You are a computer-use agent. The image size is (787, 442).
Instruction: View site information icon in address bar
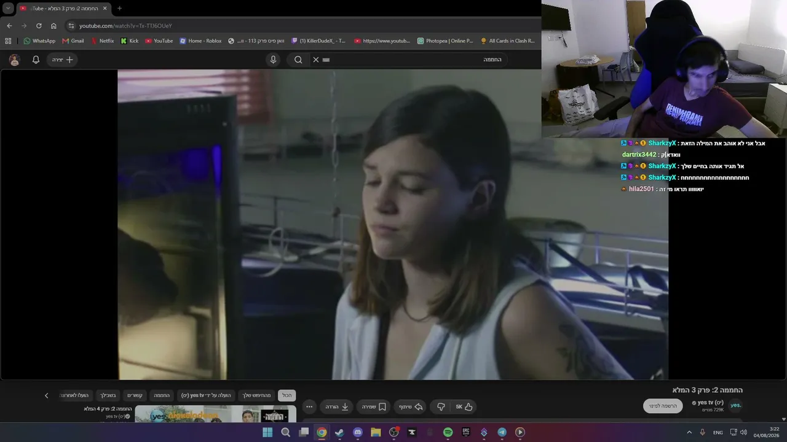click(71, 26)
